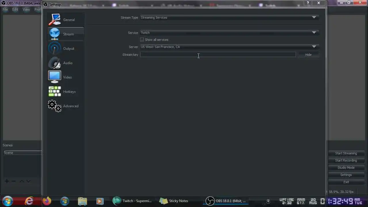Click the Exit button in OBS main window
Screen dimensions: 368x207
346,182
